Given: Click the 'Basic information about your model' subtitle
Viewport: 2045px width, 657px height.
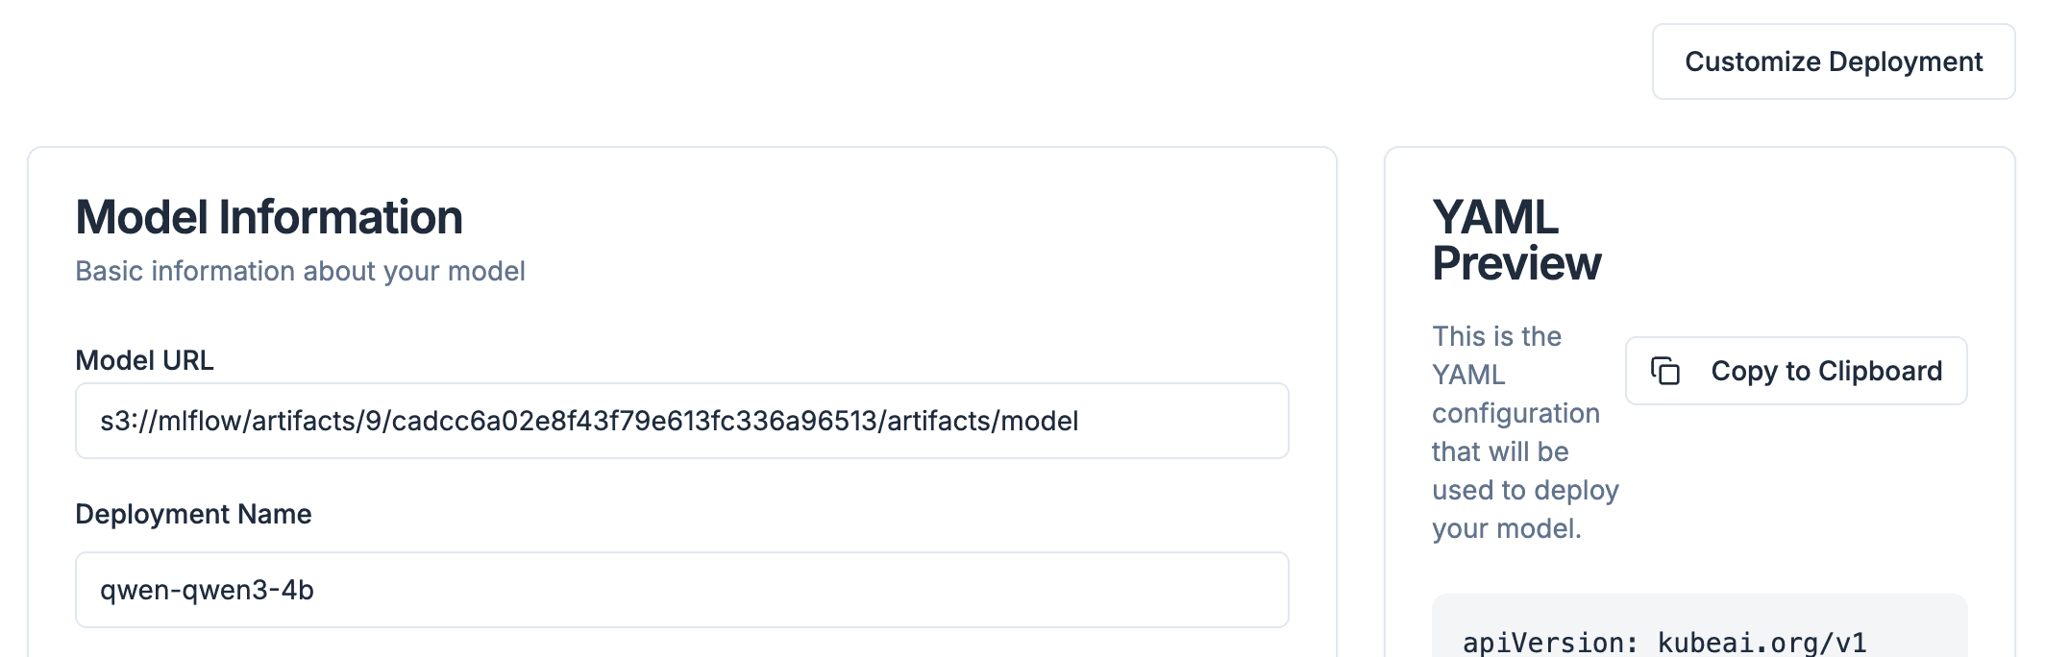Looking at the screenshot, I should (300, 271).
